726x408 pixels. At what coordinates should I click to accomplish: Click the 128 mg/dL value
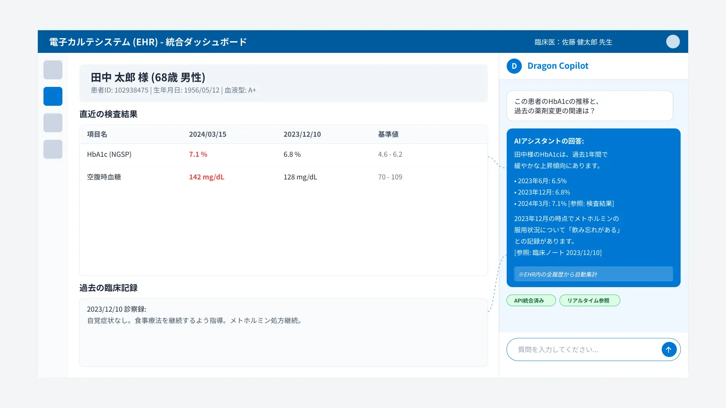(x=300, y=177)
